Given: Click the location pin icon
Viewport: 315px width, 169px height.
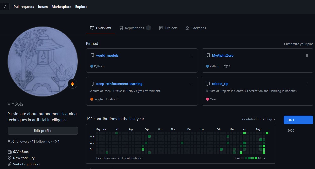Looking at the screenshot, I should tap(10, 158).
